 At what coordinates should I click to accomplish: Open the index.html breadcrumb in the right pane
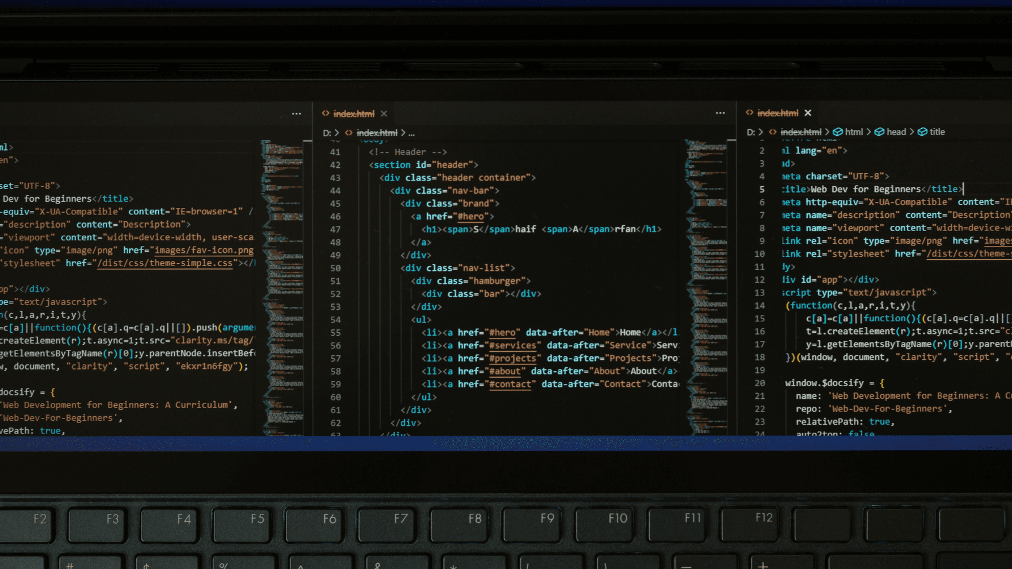click(800, 132)
